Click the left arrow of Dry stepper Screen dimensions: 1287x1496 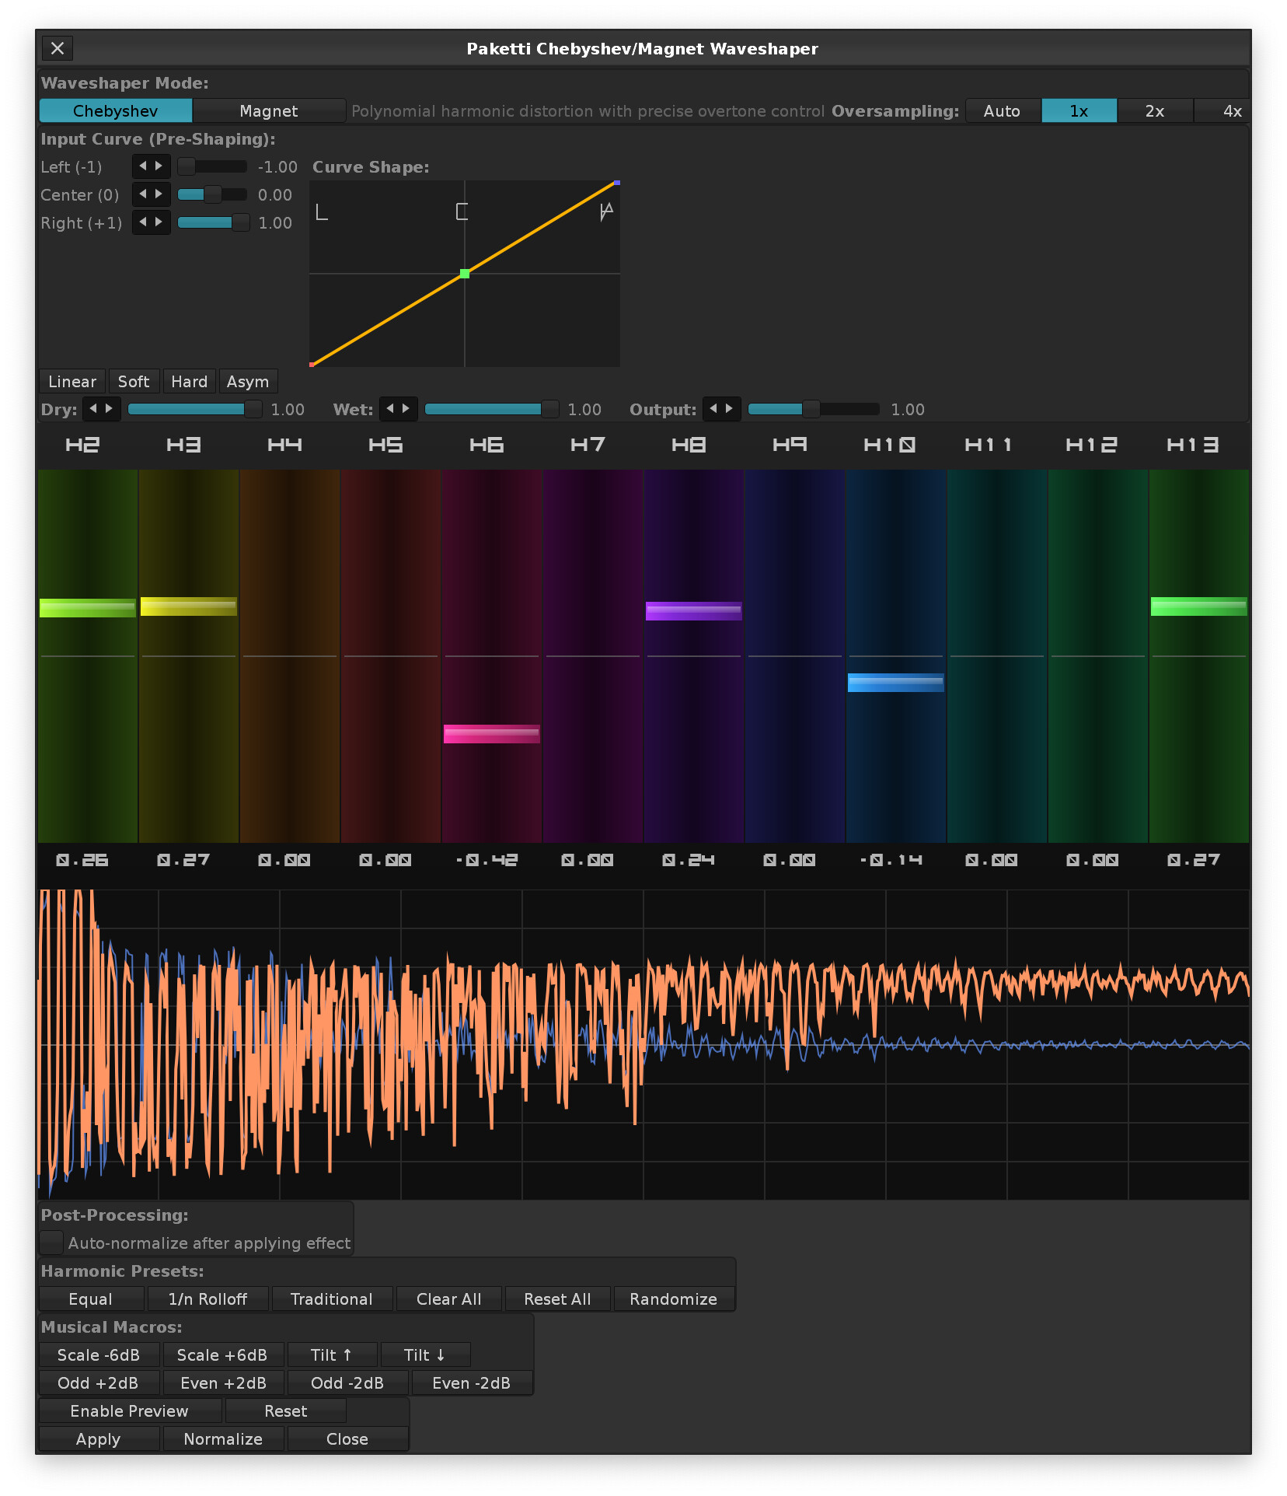pos(93,408)
